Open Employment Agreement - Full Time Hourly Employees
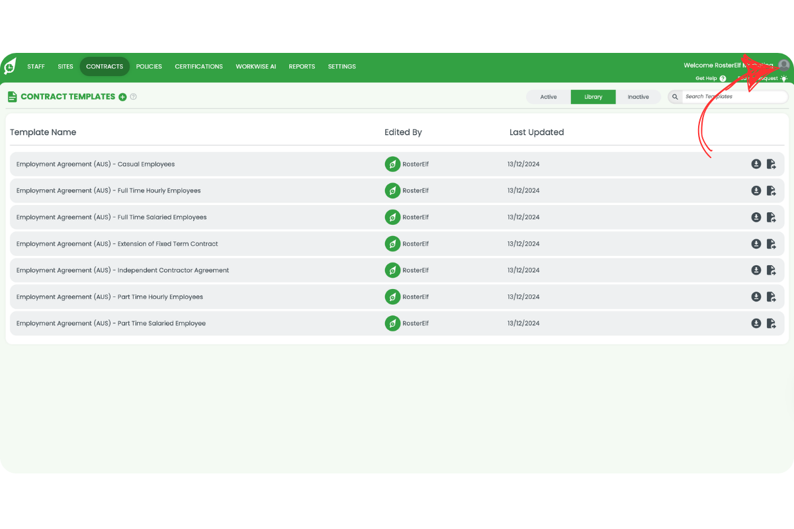The width and height of the screenshot is (794, 529). point(109,190)
